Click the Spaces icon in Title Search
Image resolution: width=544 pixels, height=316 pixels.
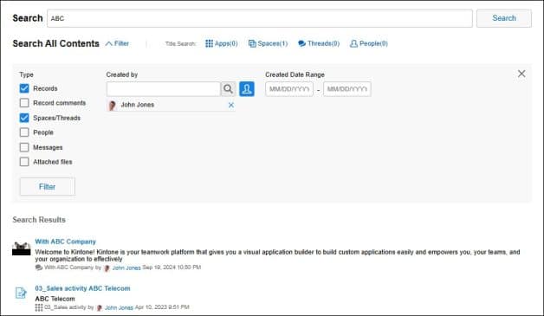252,43
